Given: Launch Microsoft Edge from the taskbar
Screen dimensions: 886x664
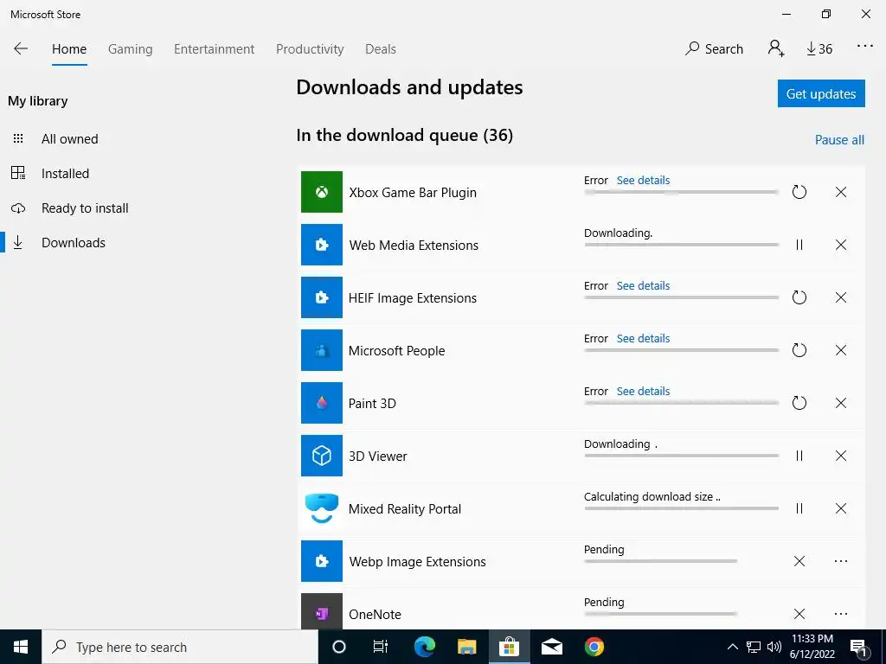Looking at the screenshot, I should pos(424,647).
